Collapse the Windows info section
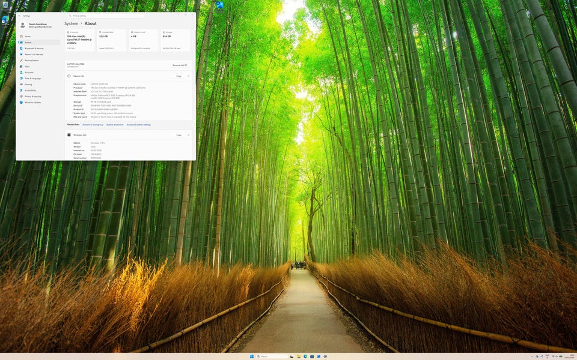 (x=188, y=135)
